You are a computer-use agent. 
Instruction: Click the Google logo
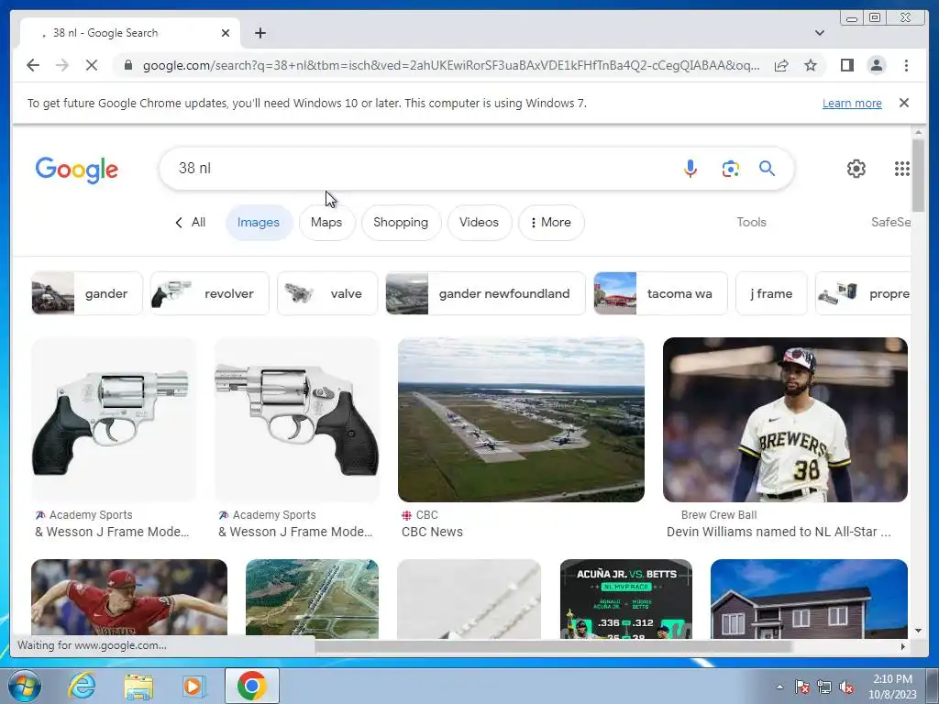tap(77, 170)
